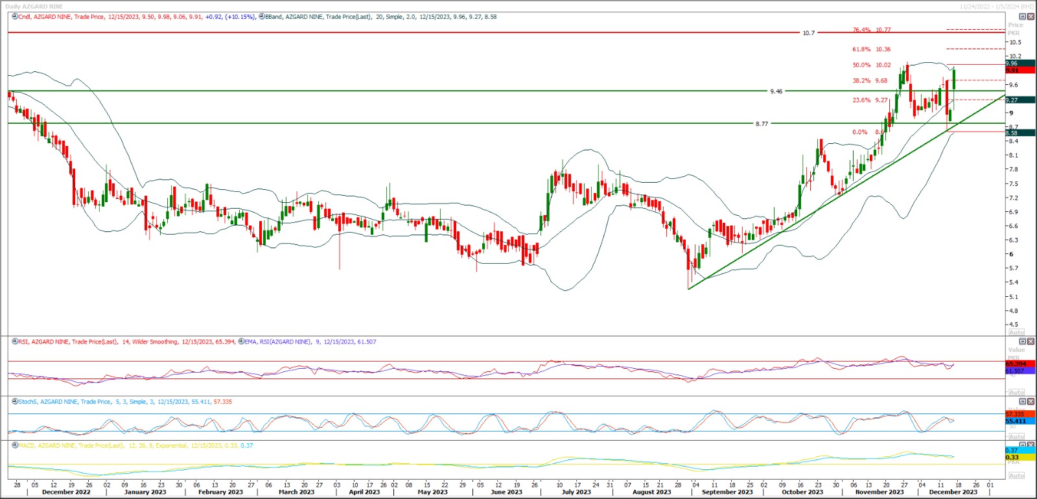This screenshot has height=499, width=1037.
Task: Click the clock icon beside the RSI legend
Action: 15,342
